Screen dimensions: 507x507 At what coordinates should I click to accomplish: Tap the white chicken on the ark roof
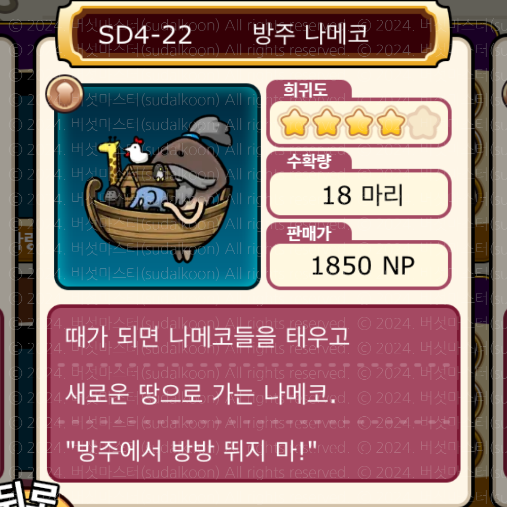136,151
